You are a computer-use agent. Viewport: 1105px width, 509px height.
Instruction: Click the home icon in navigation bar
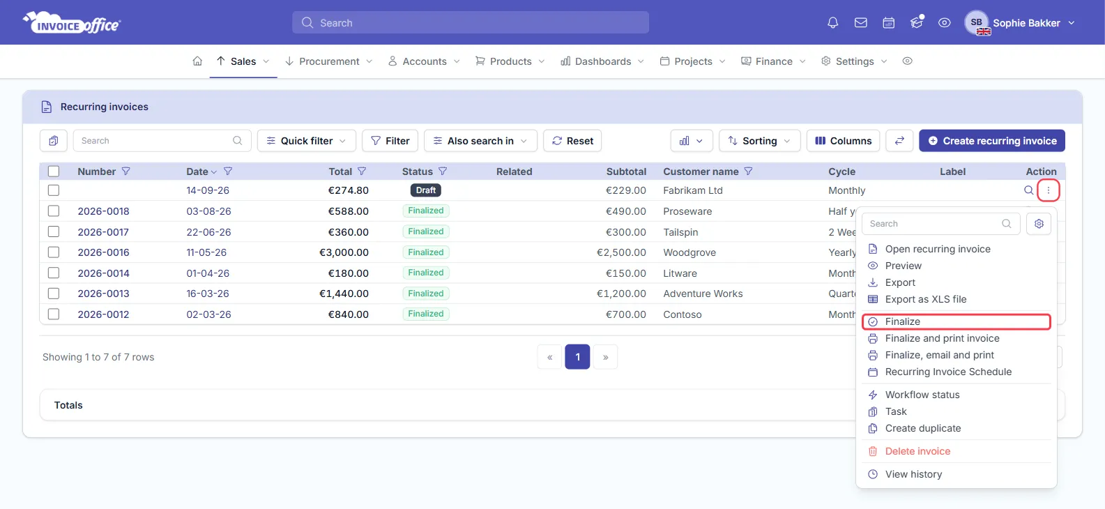tap(197, 61)
